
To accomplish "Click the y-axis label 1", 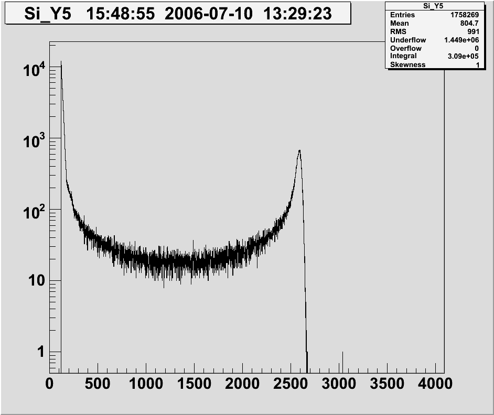I will click(x=40, y=352).
